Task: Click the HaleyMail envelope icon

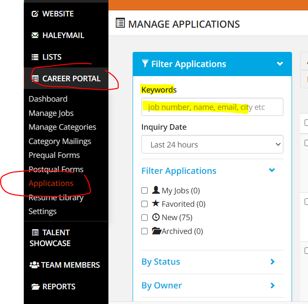Action: pos(35,35)
